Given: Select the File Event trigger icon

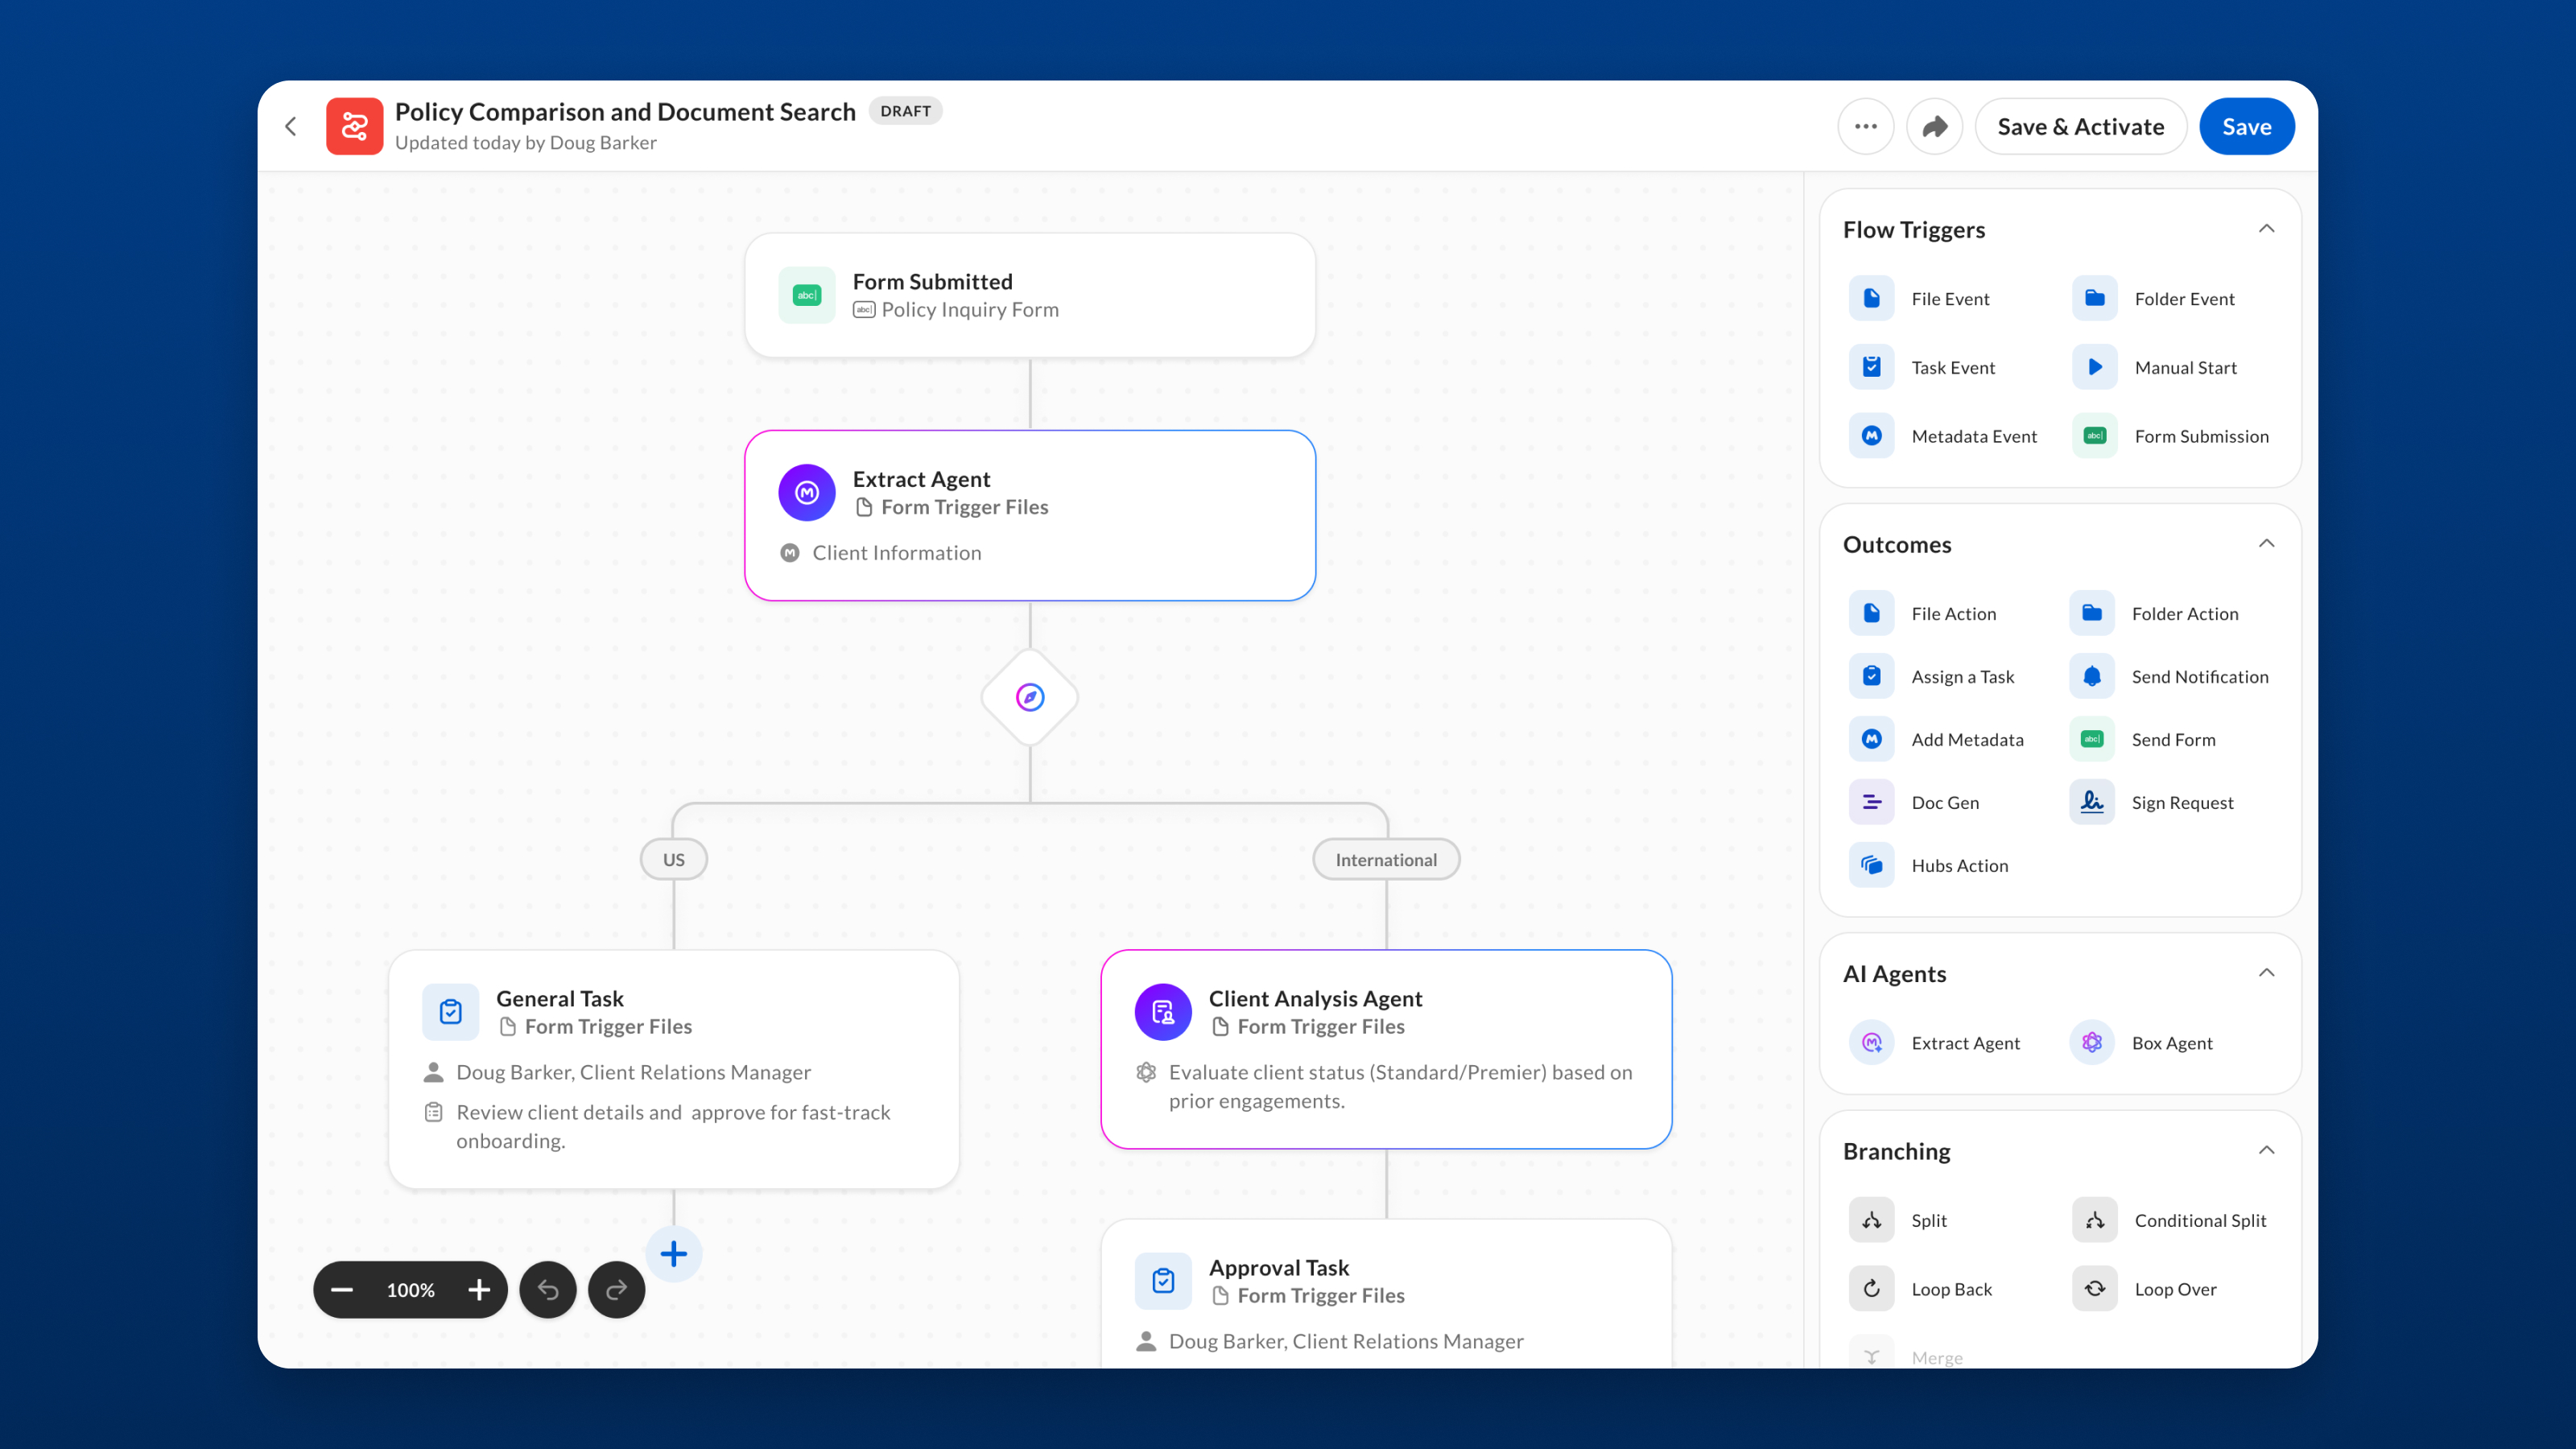Looking at the screenshot, I should (x=1871, y=298).
